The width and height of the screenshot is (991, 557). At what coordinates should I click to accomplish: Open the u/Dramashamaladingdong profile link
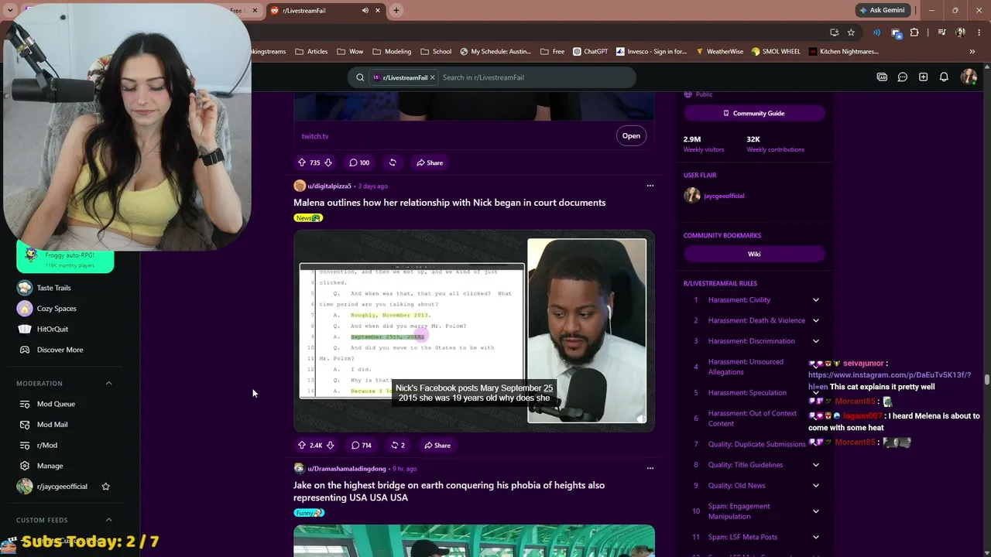click(346, 468)
